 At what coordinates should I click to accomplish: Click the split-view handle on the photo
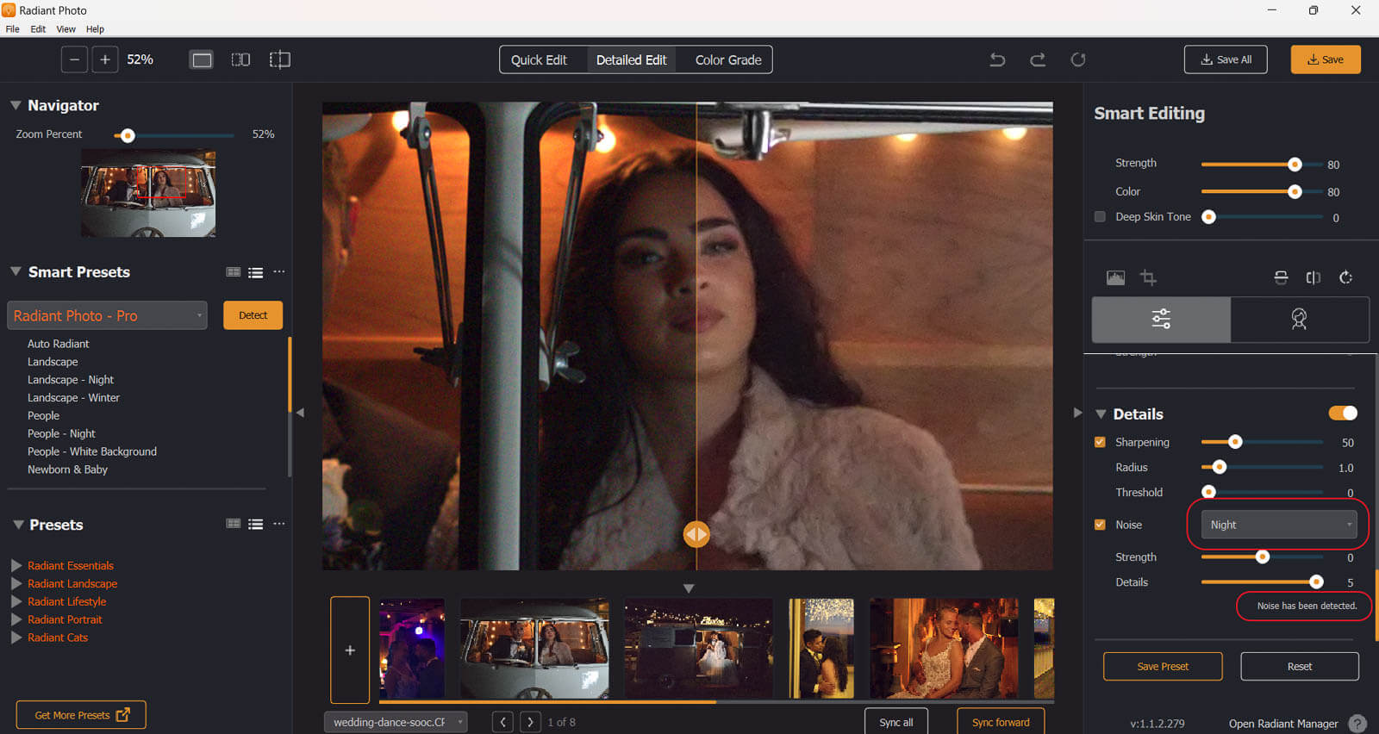[x=696, y=534]
